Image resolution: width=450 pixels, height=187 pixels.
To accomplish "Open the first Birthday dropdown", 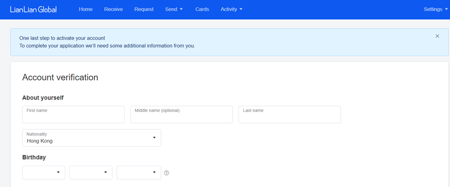I will click(43, 173).
